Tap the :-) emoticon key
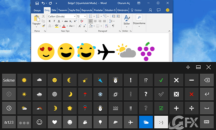216x130 pixels. (161, 122)
